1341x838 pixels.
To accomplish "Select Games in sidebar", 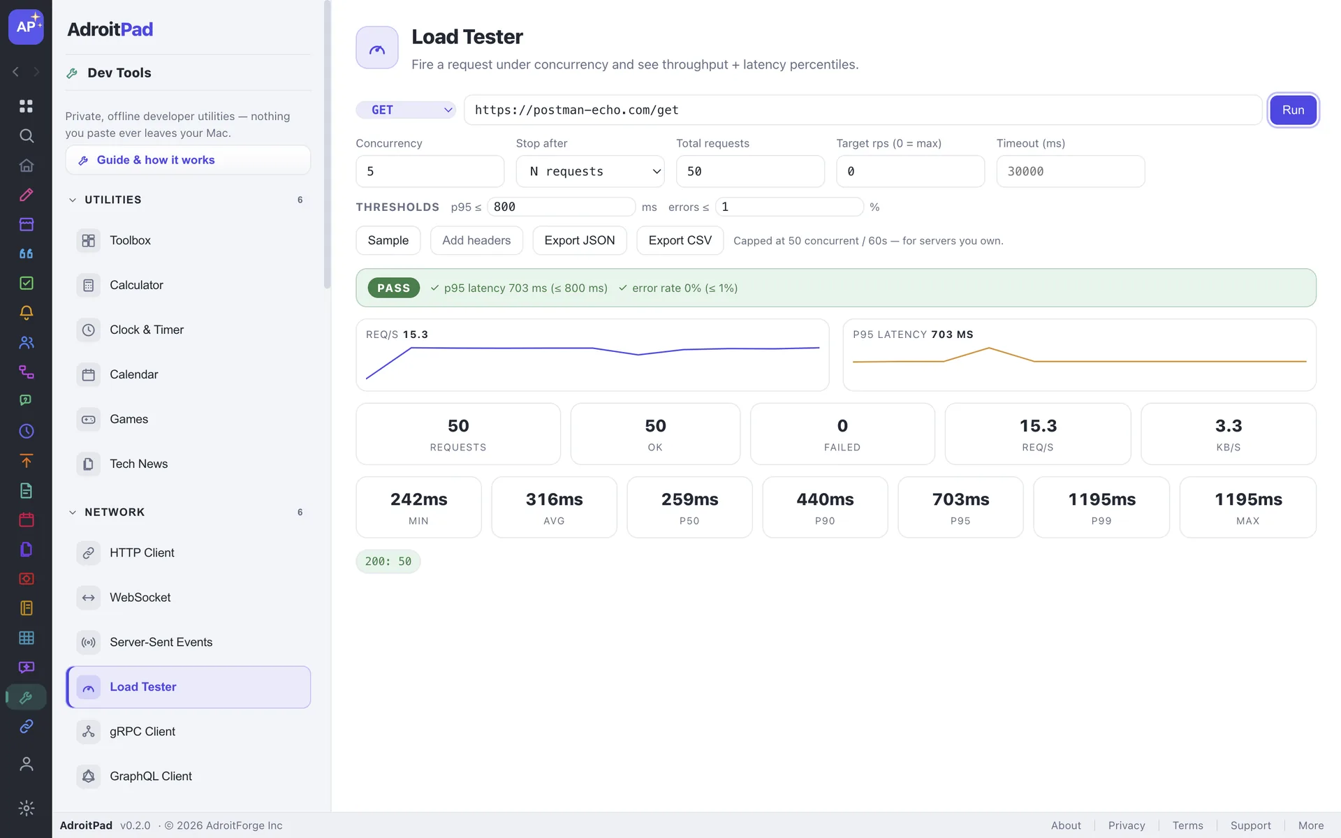I will coord(189,419).
